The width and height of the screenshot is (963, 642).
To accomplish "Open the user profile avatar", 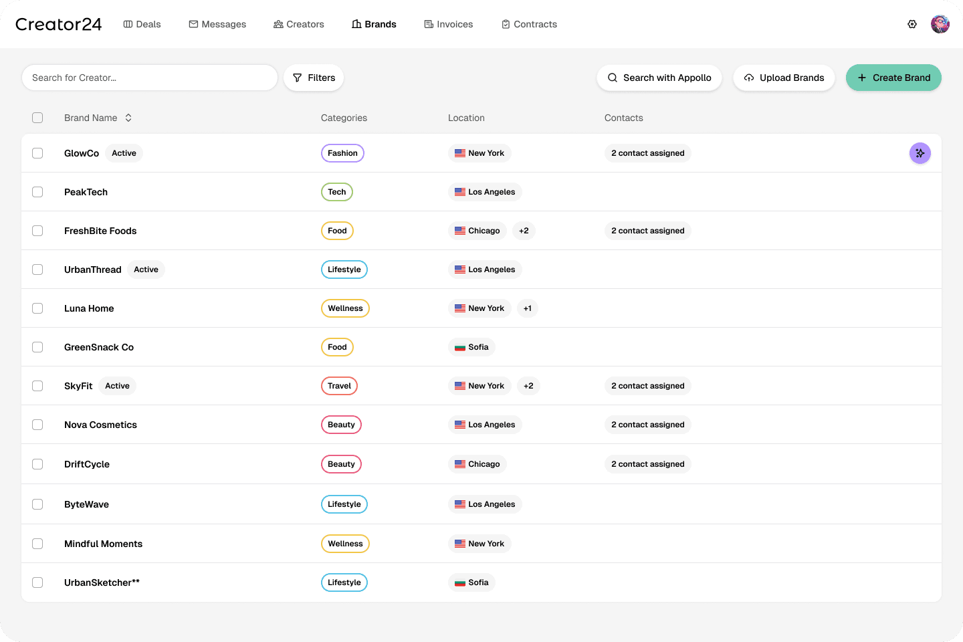I will click(x=940, y=24).
